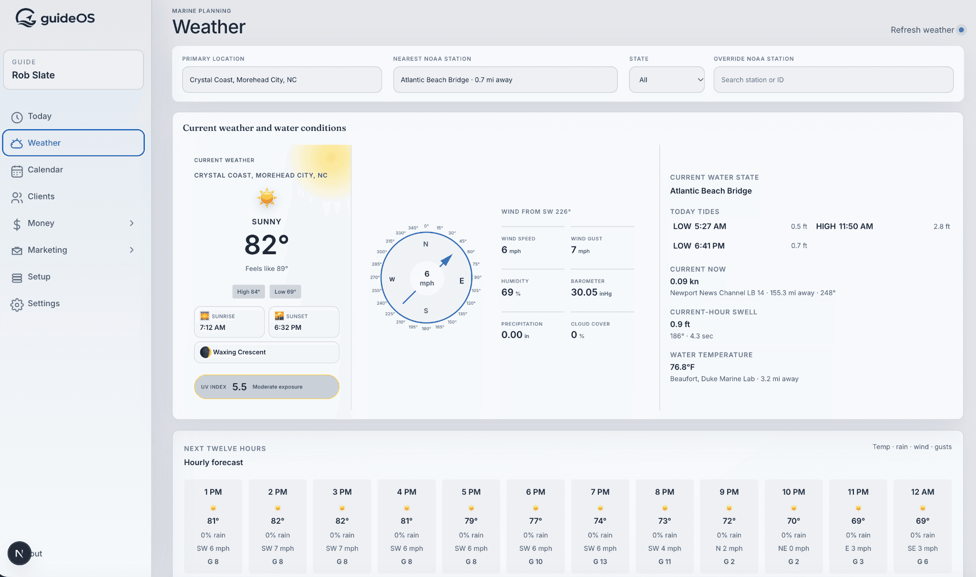This screenshot has width=976, height=577.
Task: Click the Search station or ID field
Action: click(x=833, y=80)
